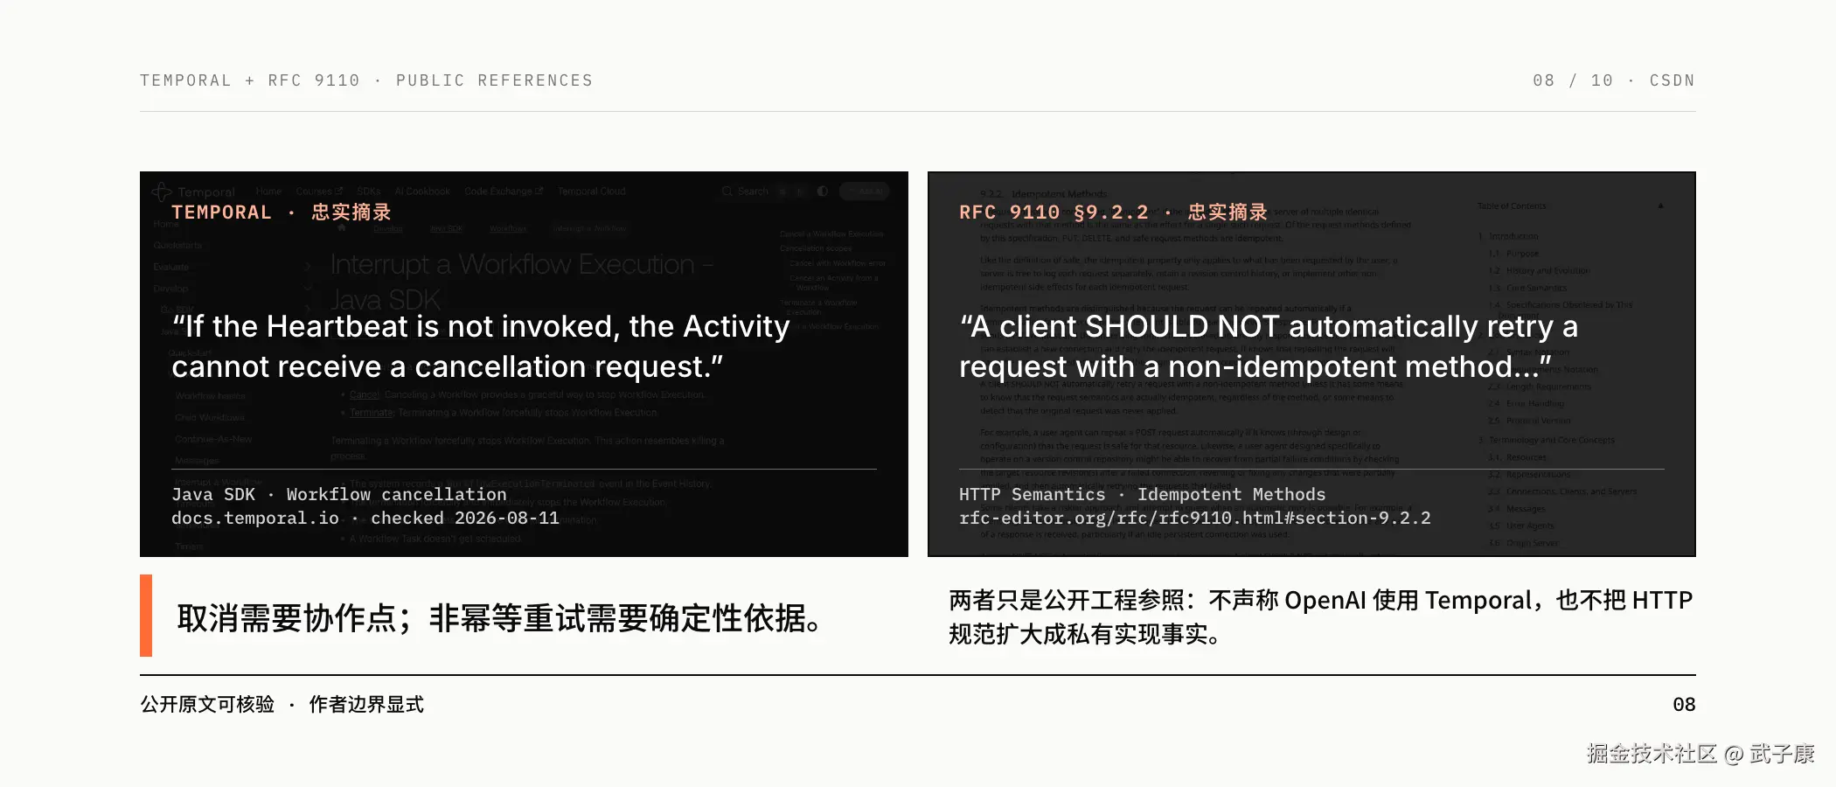1836x787 pixels.
Task: Select Continue-As-New in the Temporal sidebar
Action: click(213, 438)
